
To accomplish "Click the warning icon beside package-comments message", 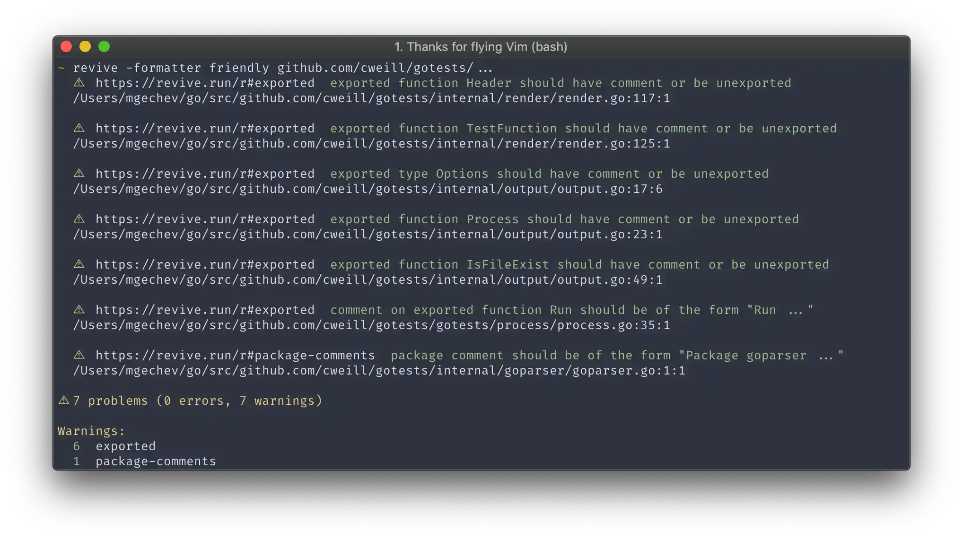I will (79, 355).
